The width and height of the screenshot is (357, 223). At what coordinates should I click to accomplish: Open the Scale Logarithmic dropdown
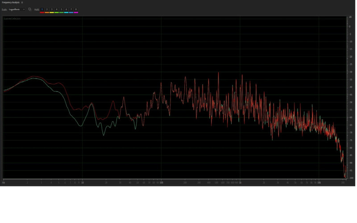point(17,9)
